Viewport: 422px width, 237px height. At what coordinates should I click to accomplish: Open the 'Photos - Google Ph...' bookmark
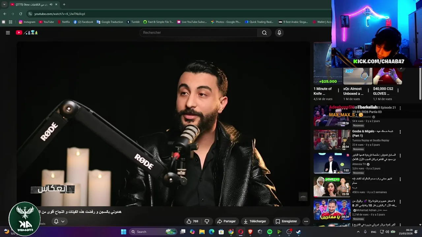[226, 22]
